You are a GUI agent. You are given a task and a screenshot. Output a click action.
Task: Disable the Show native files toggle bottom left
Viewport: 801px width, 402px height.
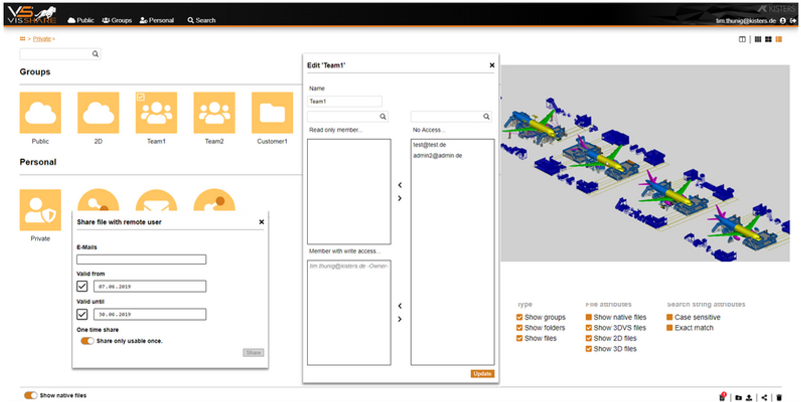point(30,395)
